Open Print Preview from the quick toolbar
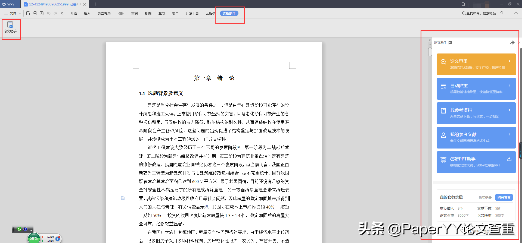Viewport: 522px width, 243px height. tap(42, 13)
